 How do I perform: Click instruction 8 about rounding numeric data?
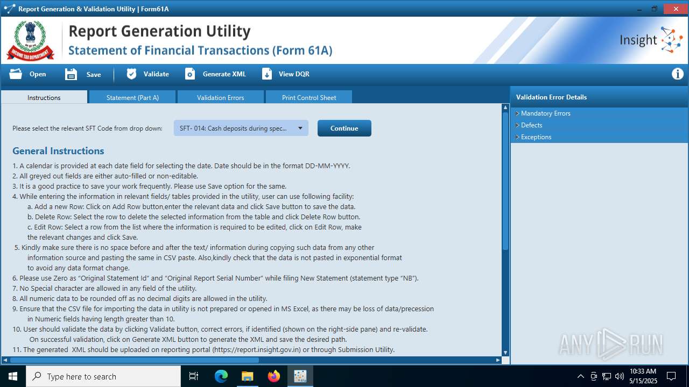click(x=140, y=299)
